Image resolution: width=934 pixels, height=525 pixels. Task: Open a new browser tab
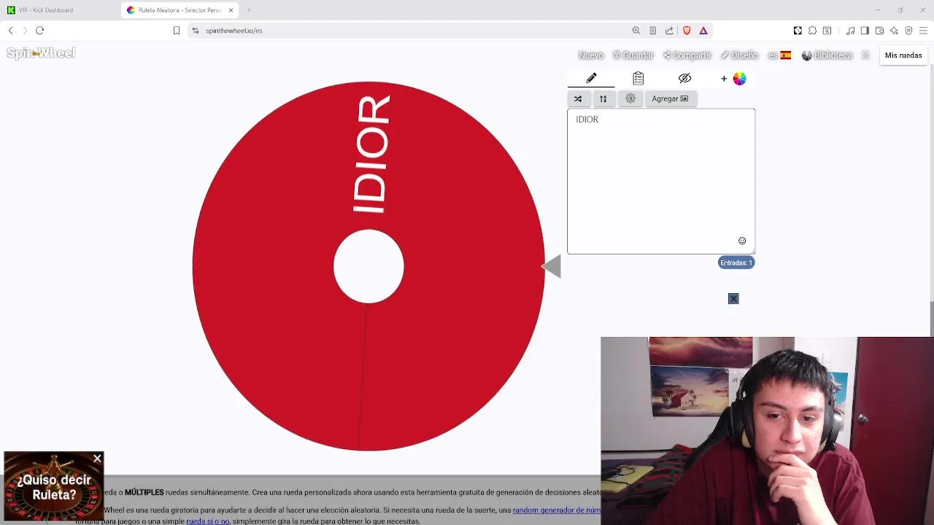coord(249,10)
